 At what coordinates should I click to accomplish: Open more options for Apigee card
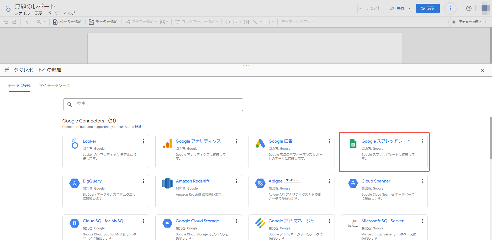[x=329, y=181]
